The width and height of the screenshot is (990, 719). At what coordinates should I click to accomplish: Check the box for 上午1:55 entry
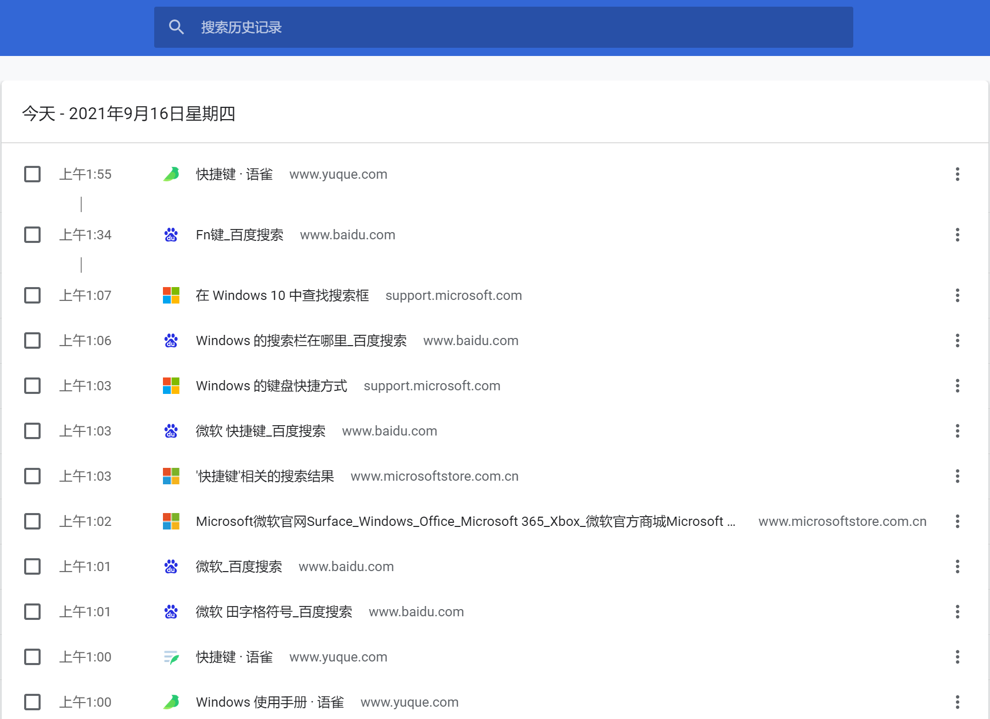[32, 174]
